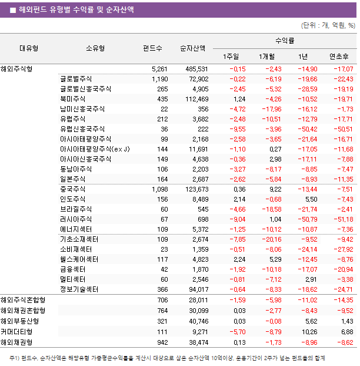The width and height of the screenshot is (360, 366).
Task: Click China 1-month return '9,22'
Action: 275,189
